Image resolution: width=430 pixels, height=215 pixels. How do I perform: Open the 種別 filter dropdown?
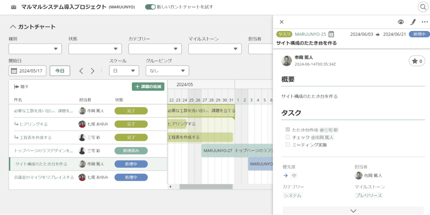pyautogui.click(x=35, y=49)
